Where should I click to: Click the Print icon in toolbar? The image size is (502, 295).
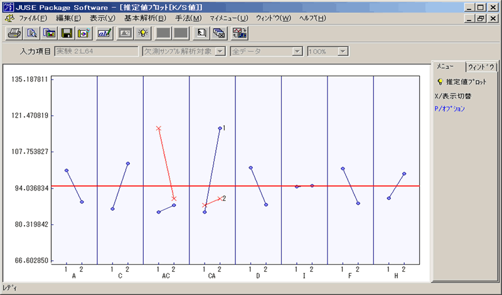(x=14, y=33)
